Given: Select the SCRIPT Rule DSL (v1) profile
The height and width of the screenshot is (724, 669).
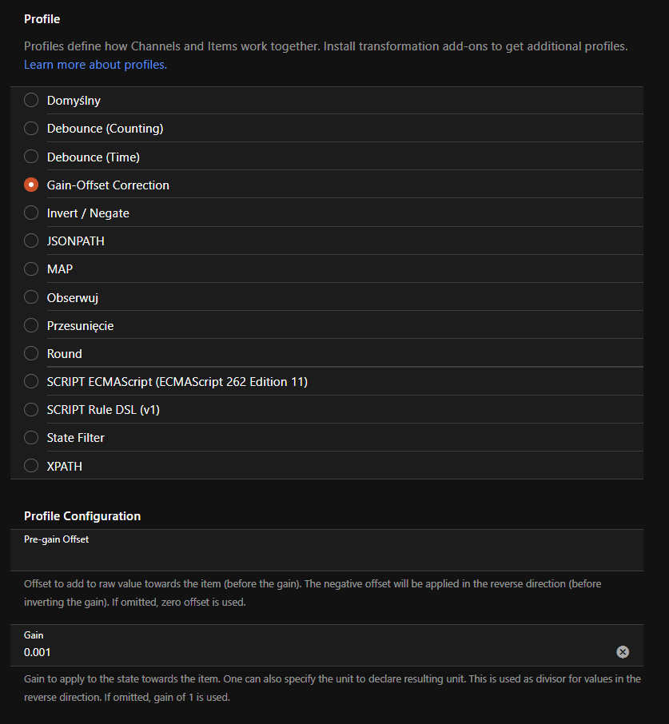Looking at the screenshot, I should pyautogui.click(x=31, y=410).
